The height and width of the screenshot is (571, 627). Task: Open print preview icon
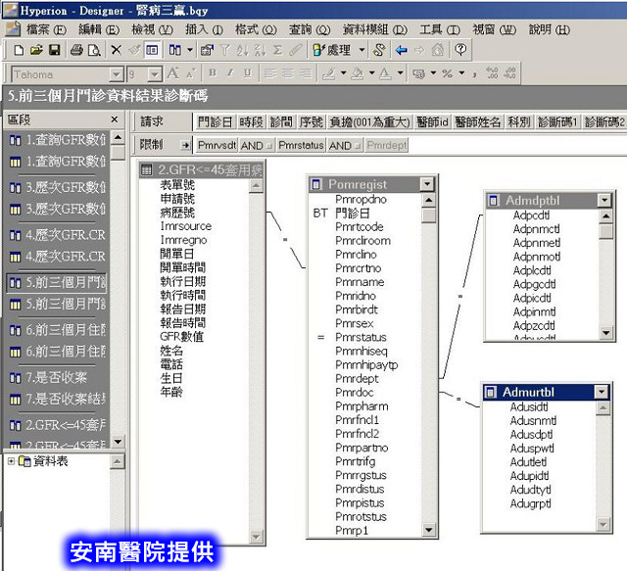(94, 50)
